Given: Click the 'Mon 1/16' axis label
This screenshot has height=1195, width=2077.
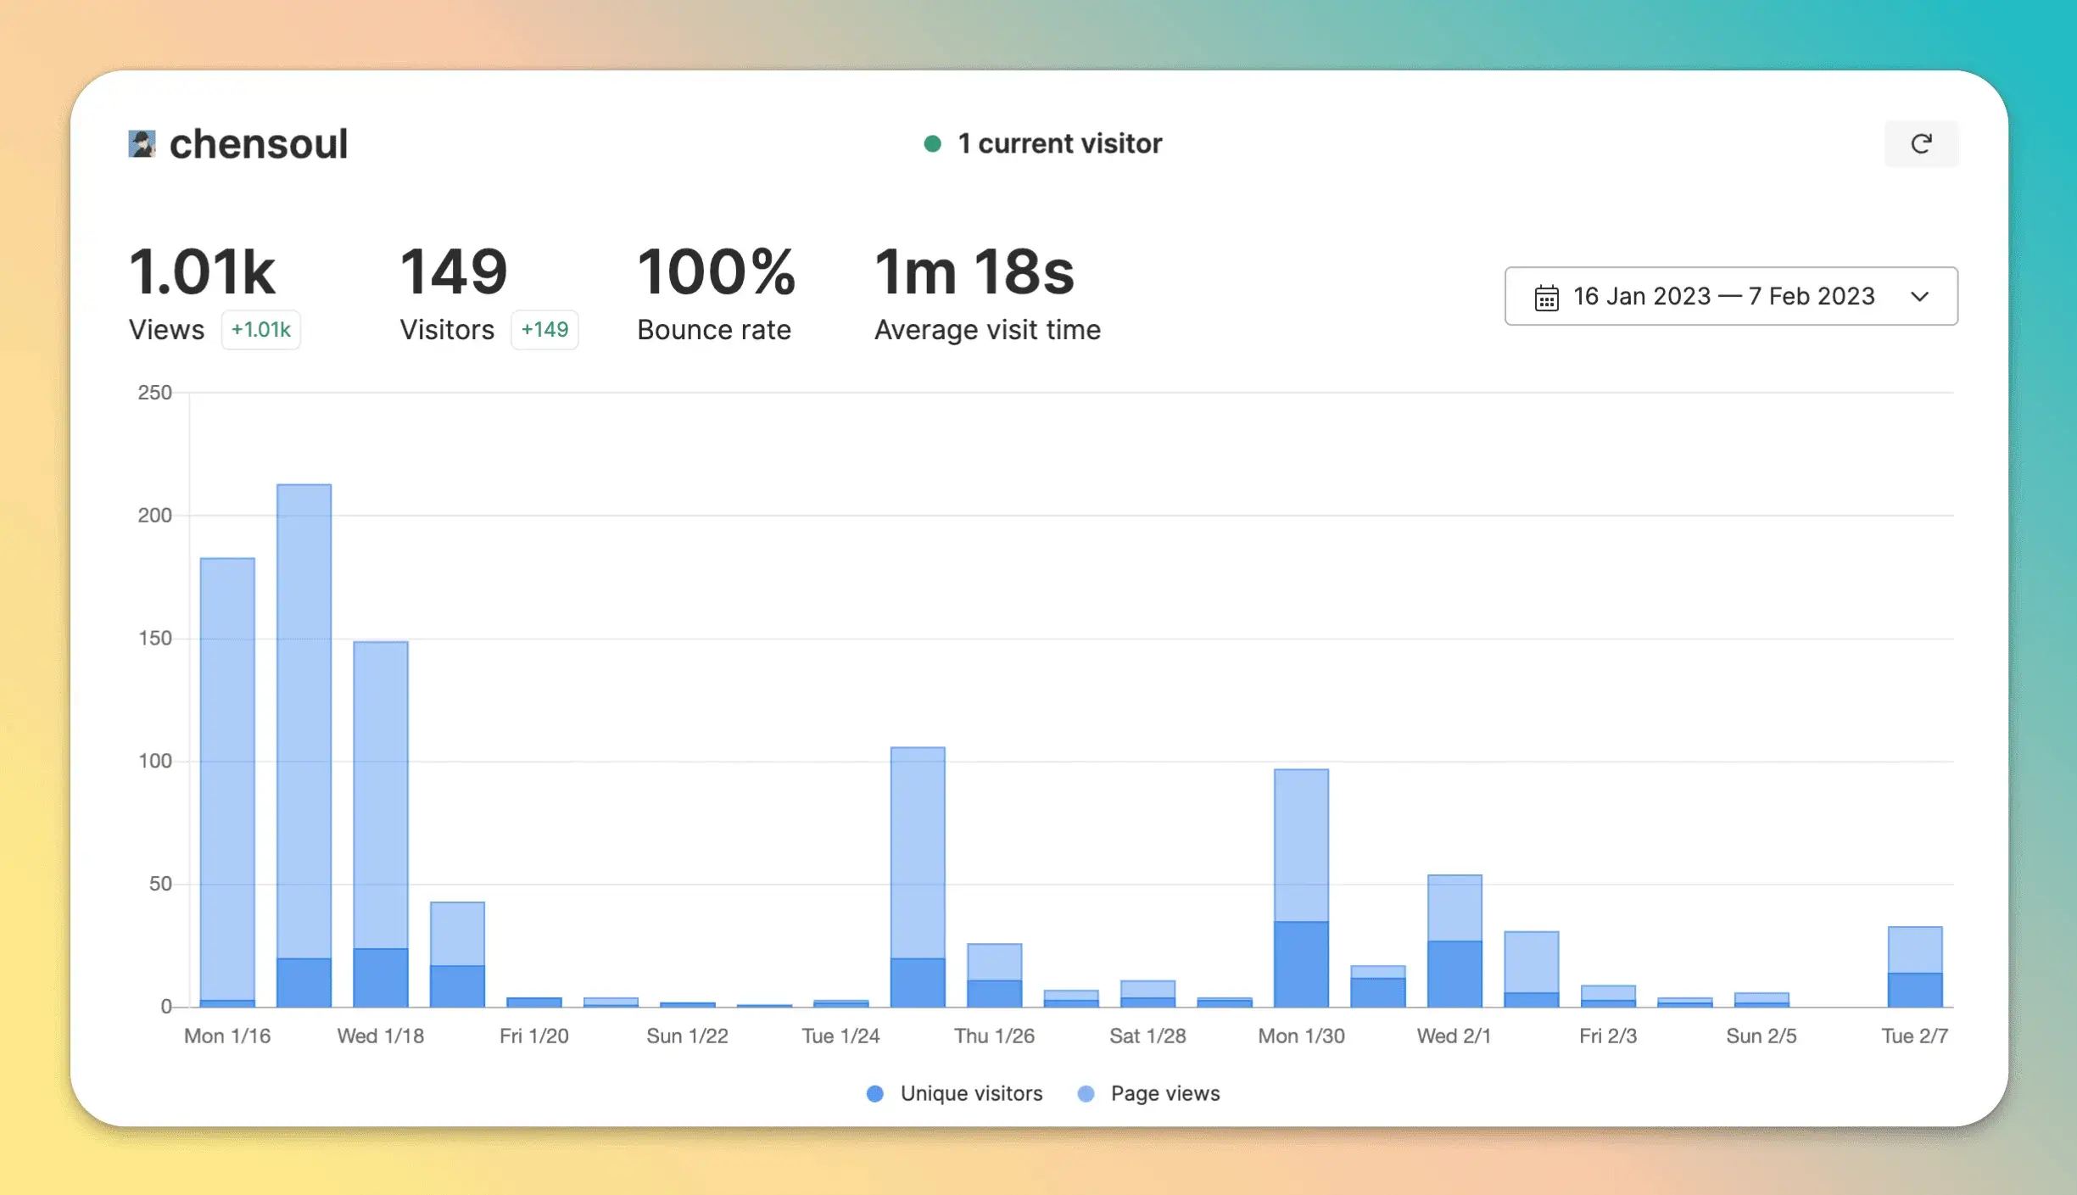Looking at the screenshot, I should 227,1036.
